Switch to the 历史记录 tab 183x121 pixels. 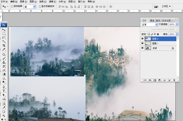click(167, 20)
